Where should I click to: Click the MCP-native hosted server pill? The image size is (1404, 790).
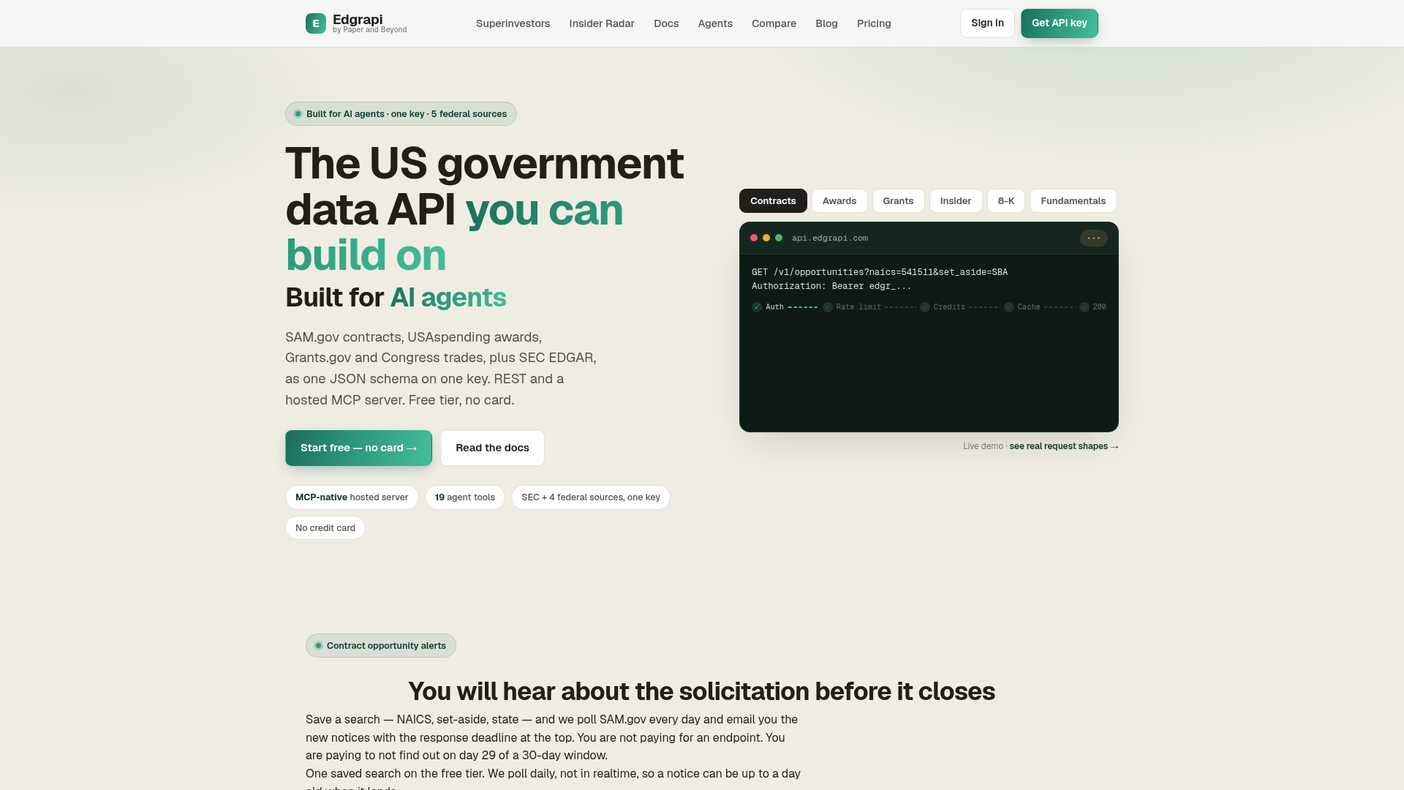tap(352, 497)
